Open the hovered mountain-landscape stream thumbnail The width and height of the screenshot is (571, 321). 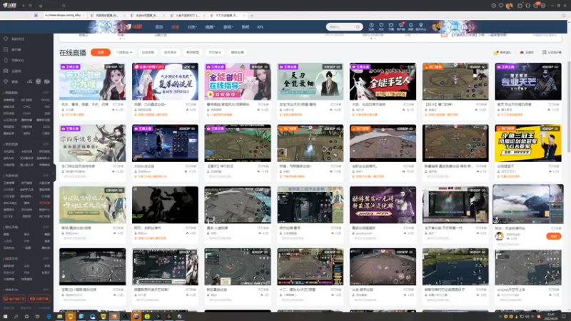pyautogui.click(x=528, y=204)
